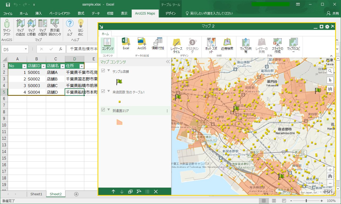Open the ファイル tab
Screen dimensions: 341x204
click(x=8, y=13)
